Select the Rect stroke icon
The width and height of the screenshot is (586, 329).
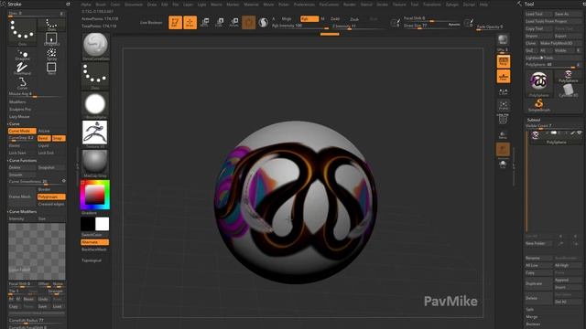tap(51, 69)
